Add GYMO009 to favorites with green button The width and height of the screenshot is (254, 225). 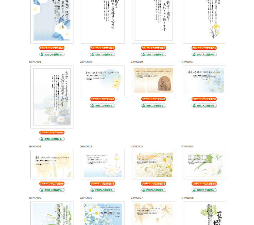tap(103, 105)
